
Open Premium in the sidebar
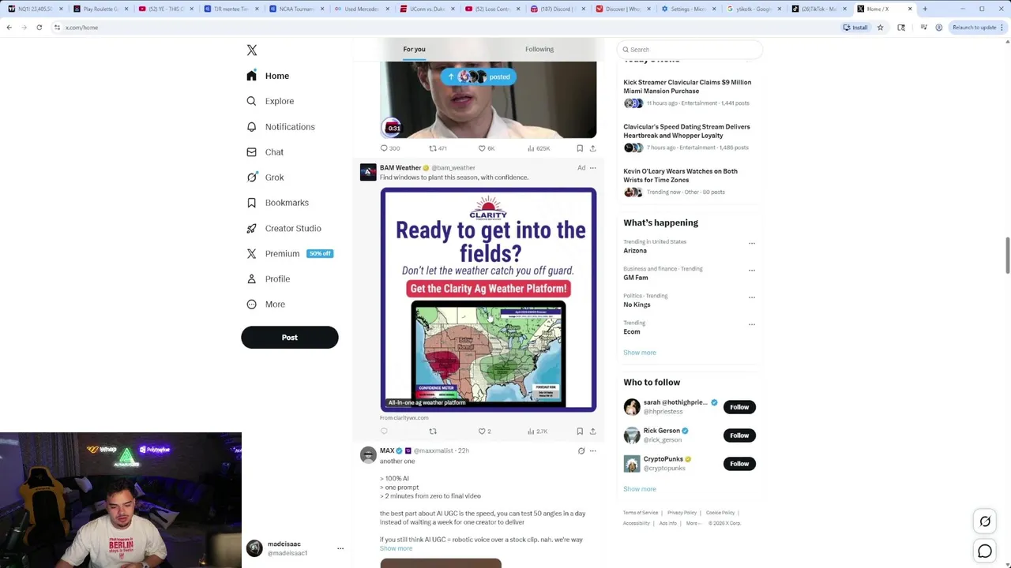tap(289, 253)
